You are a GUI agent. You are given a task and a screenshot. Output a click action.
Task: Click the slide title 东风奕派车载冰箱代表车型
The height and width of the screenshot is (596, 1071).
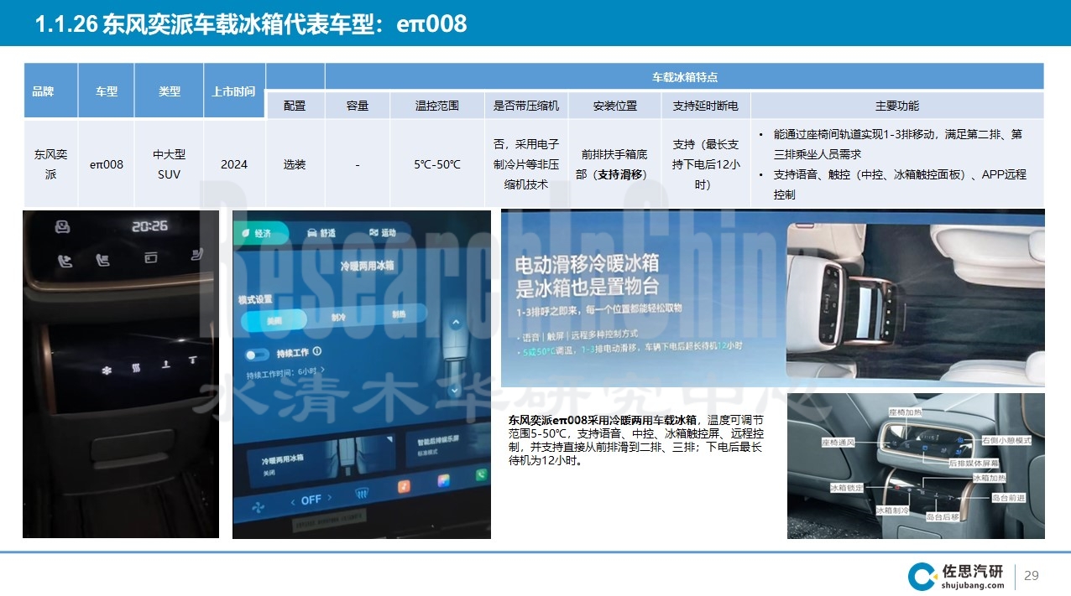(250, 23)
